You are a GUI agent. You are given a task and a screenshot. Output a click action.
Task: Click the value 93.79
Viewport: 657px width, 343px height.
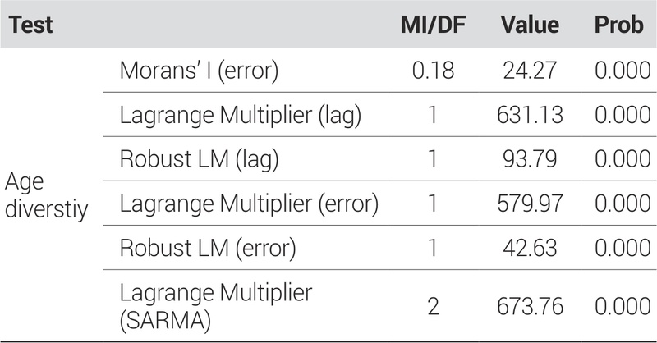pos(530,158)
